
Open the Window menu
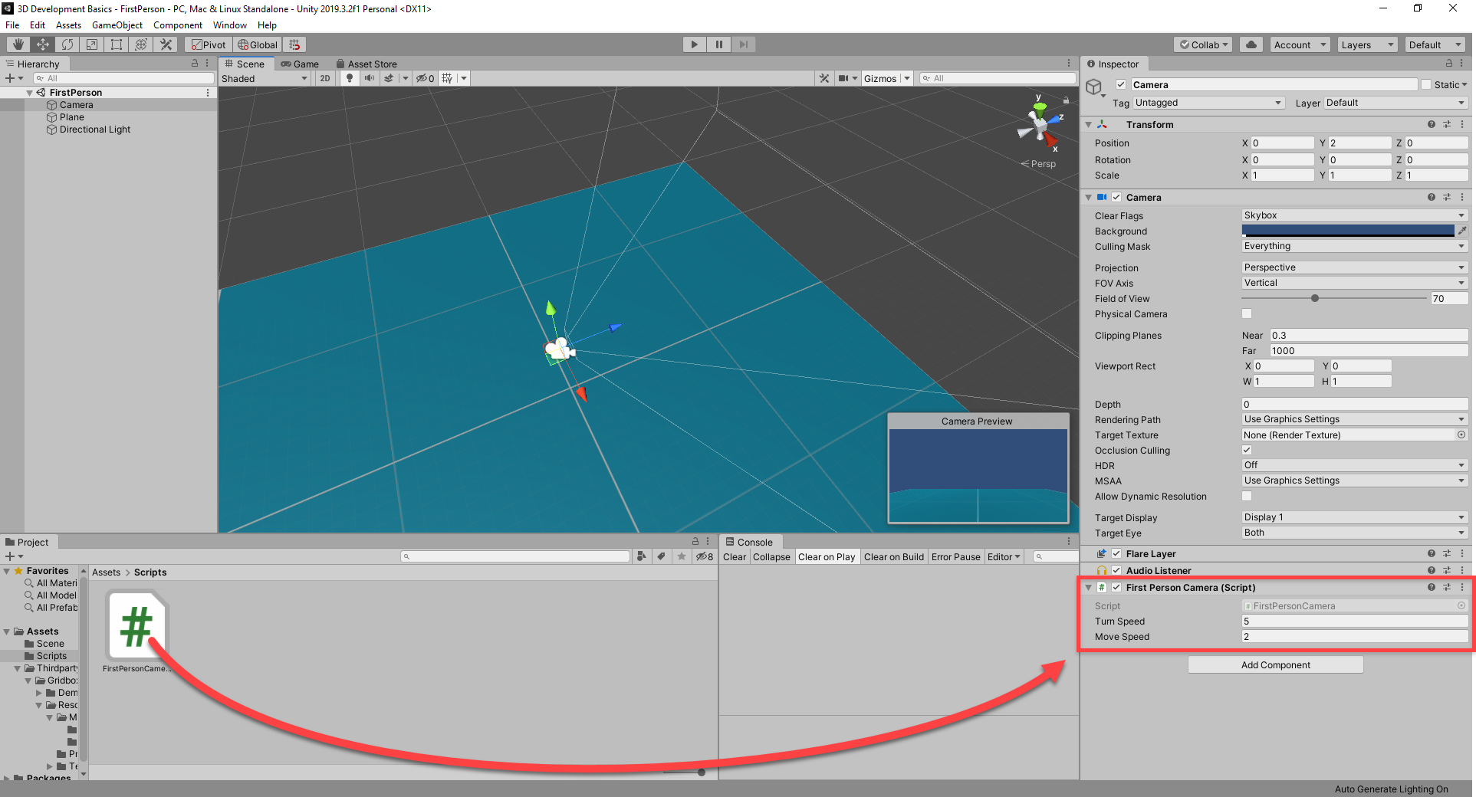[230, 25]
